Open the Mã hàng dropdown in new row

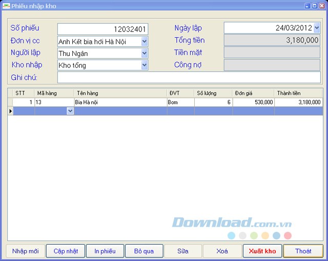(x=70, y=111)
